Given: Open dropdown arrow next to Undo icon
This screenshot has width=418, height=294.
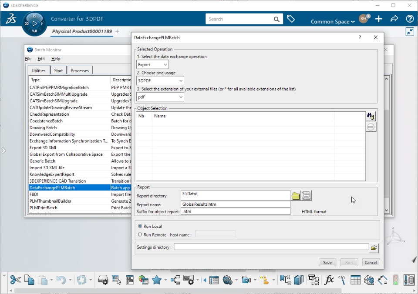Looking at the screenshot, I should pyautogui.click(x=70, y=280).
